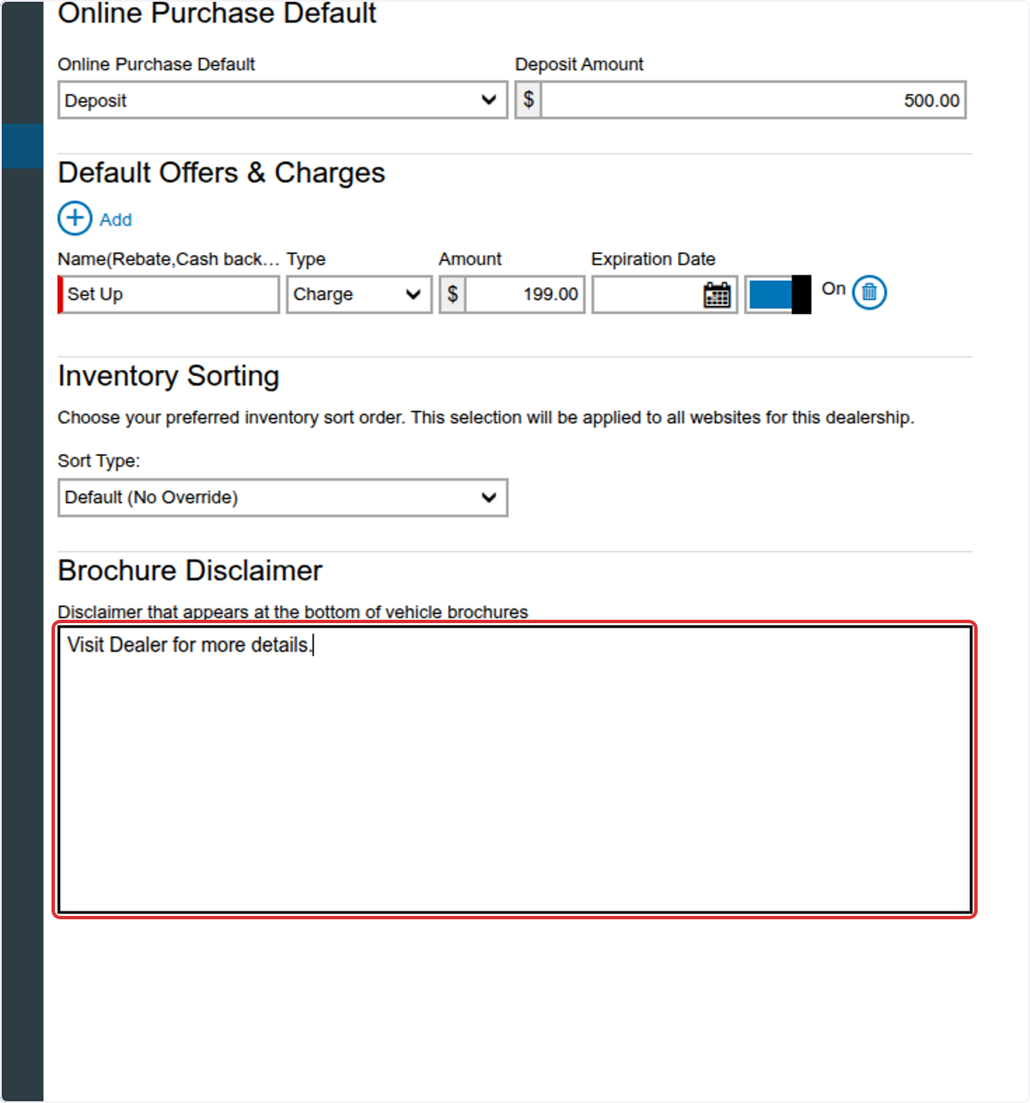Expand the Sort Type dropdown

282,498
